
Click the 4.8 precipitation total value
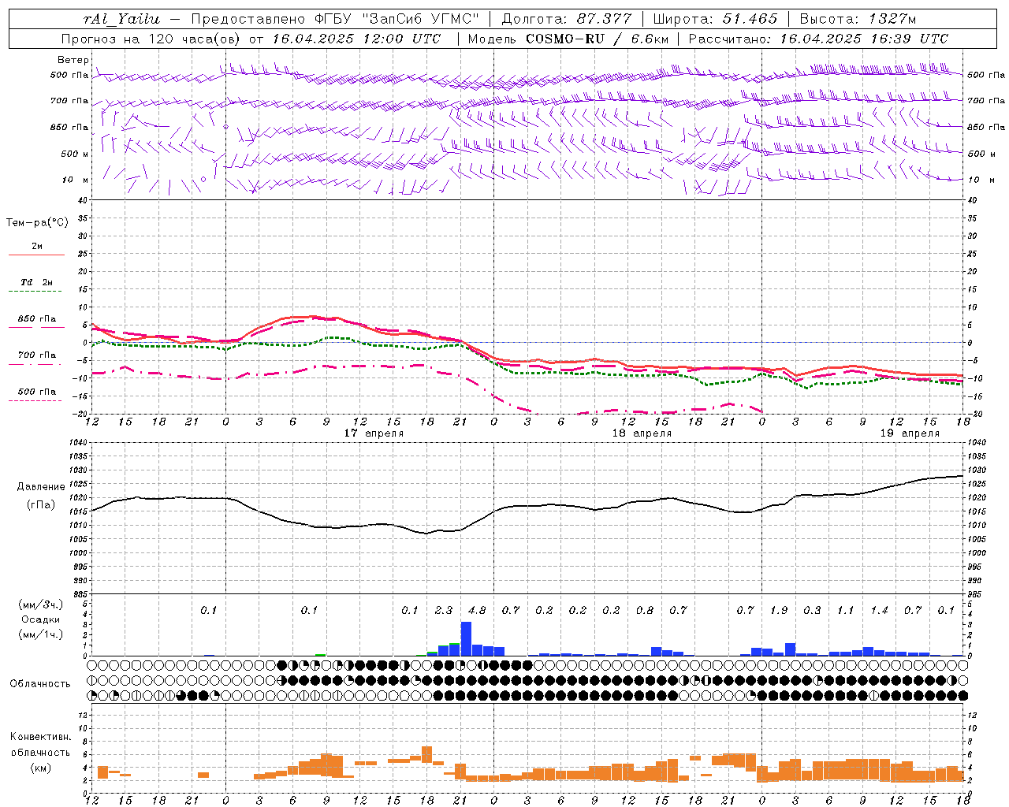[477, 610]
